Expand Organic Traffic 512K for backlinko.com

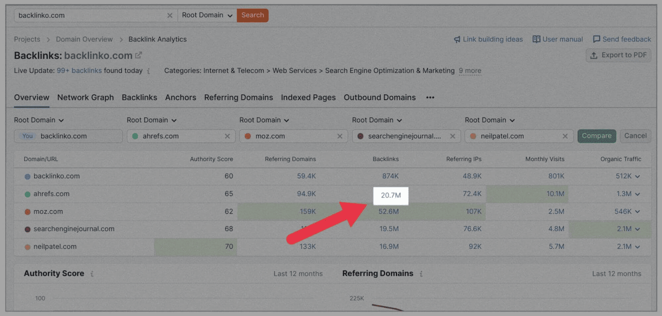coord(638,177)
